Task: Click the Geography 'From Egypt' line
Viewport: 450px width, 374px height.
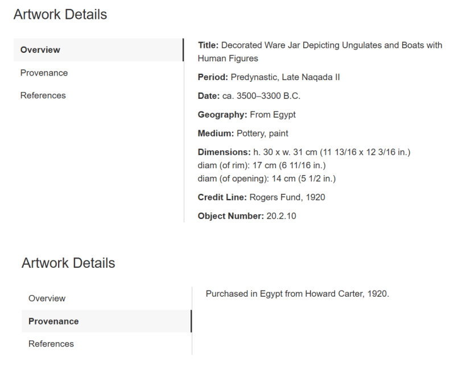Action: (246, 115)
